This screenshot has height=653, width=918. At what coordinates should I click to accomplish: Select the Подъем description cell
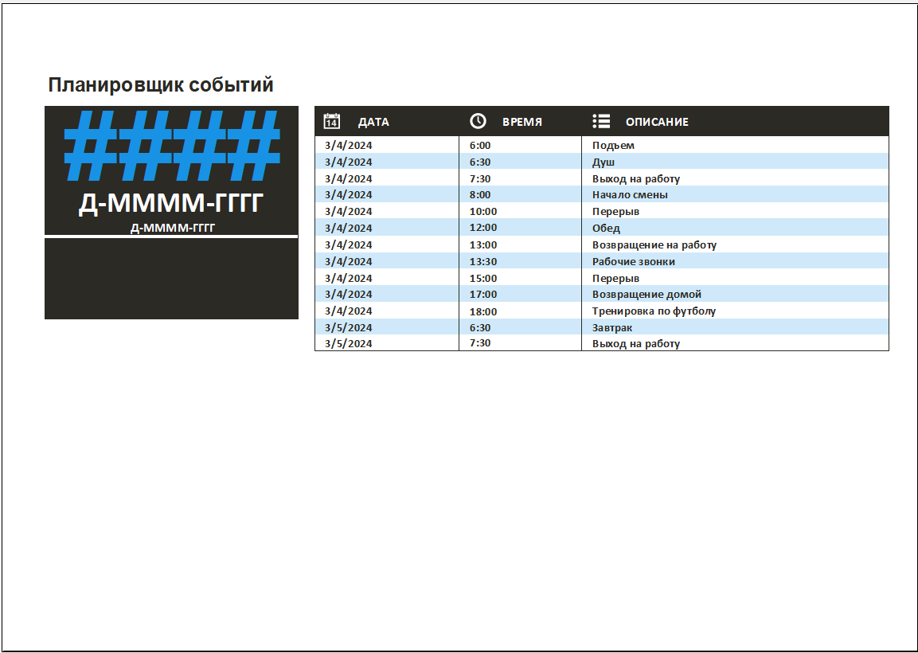coord(613,146)
